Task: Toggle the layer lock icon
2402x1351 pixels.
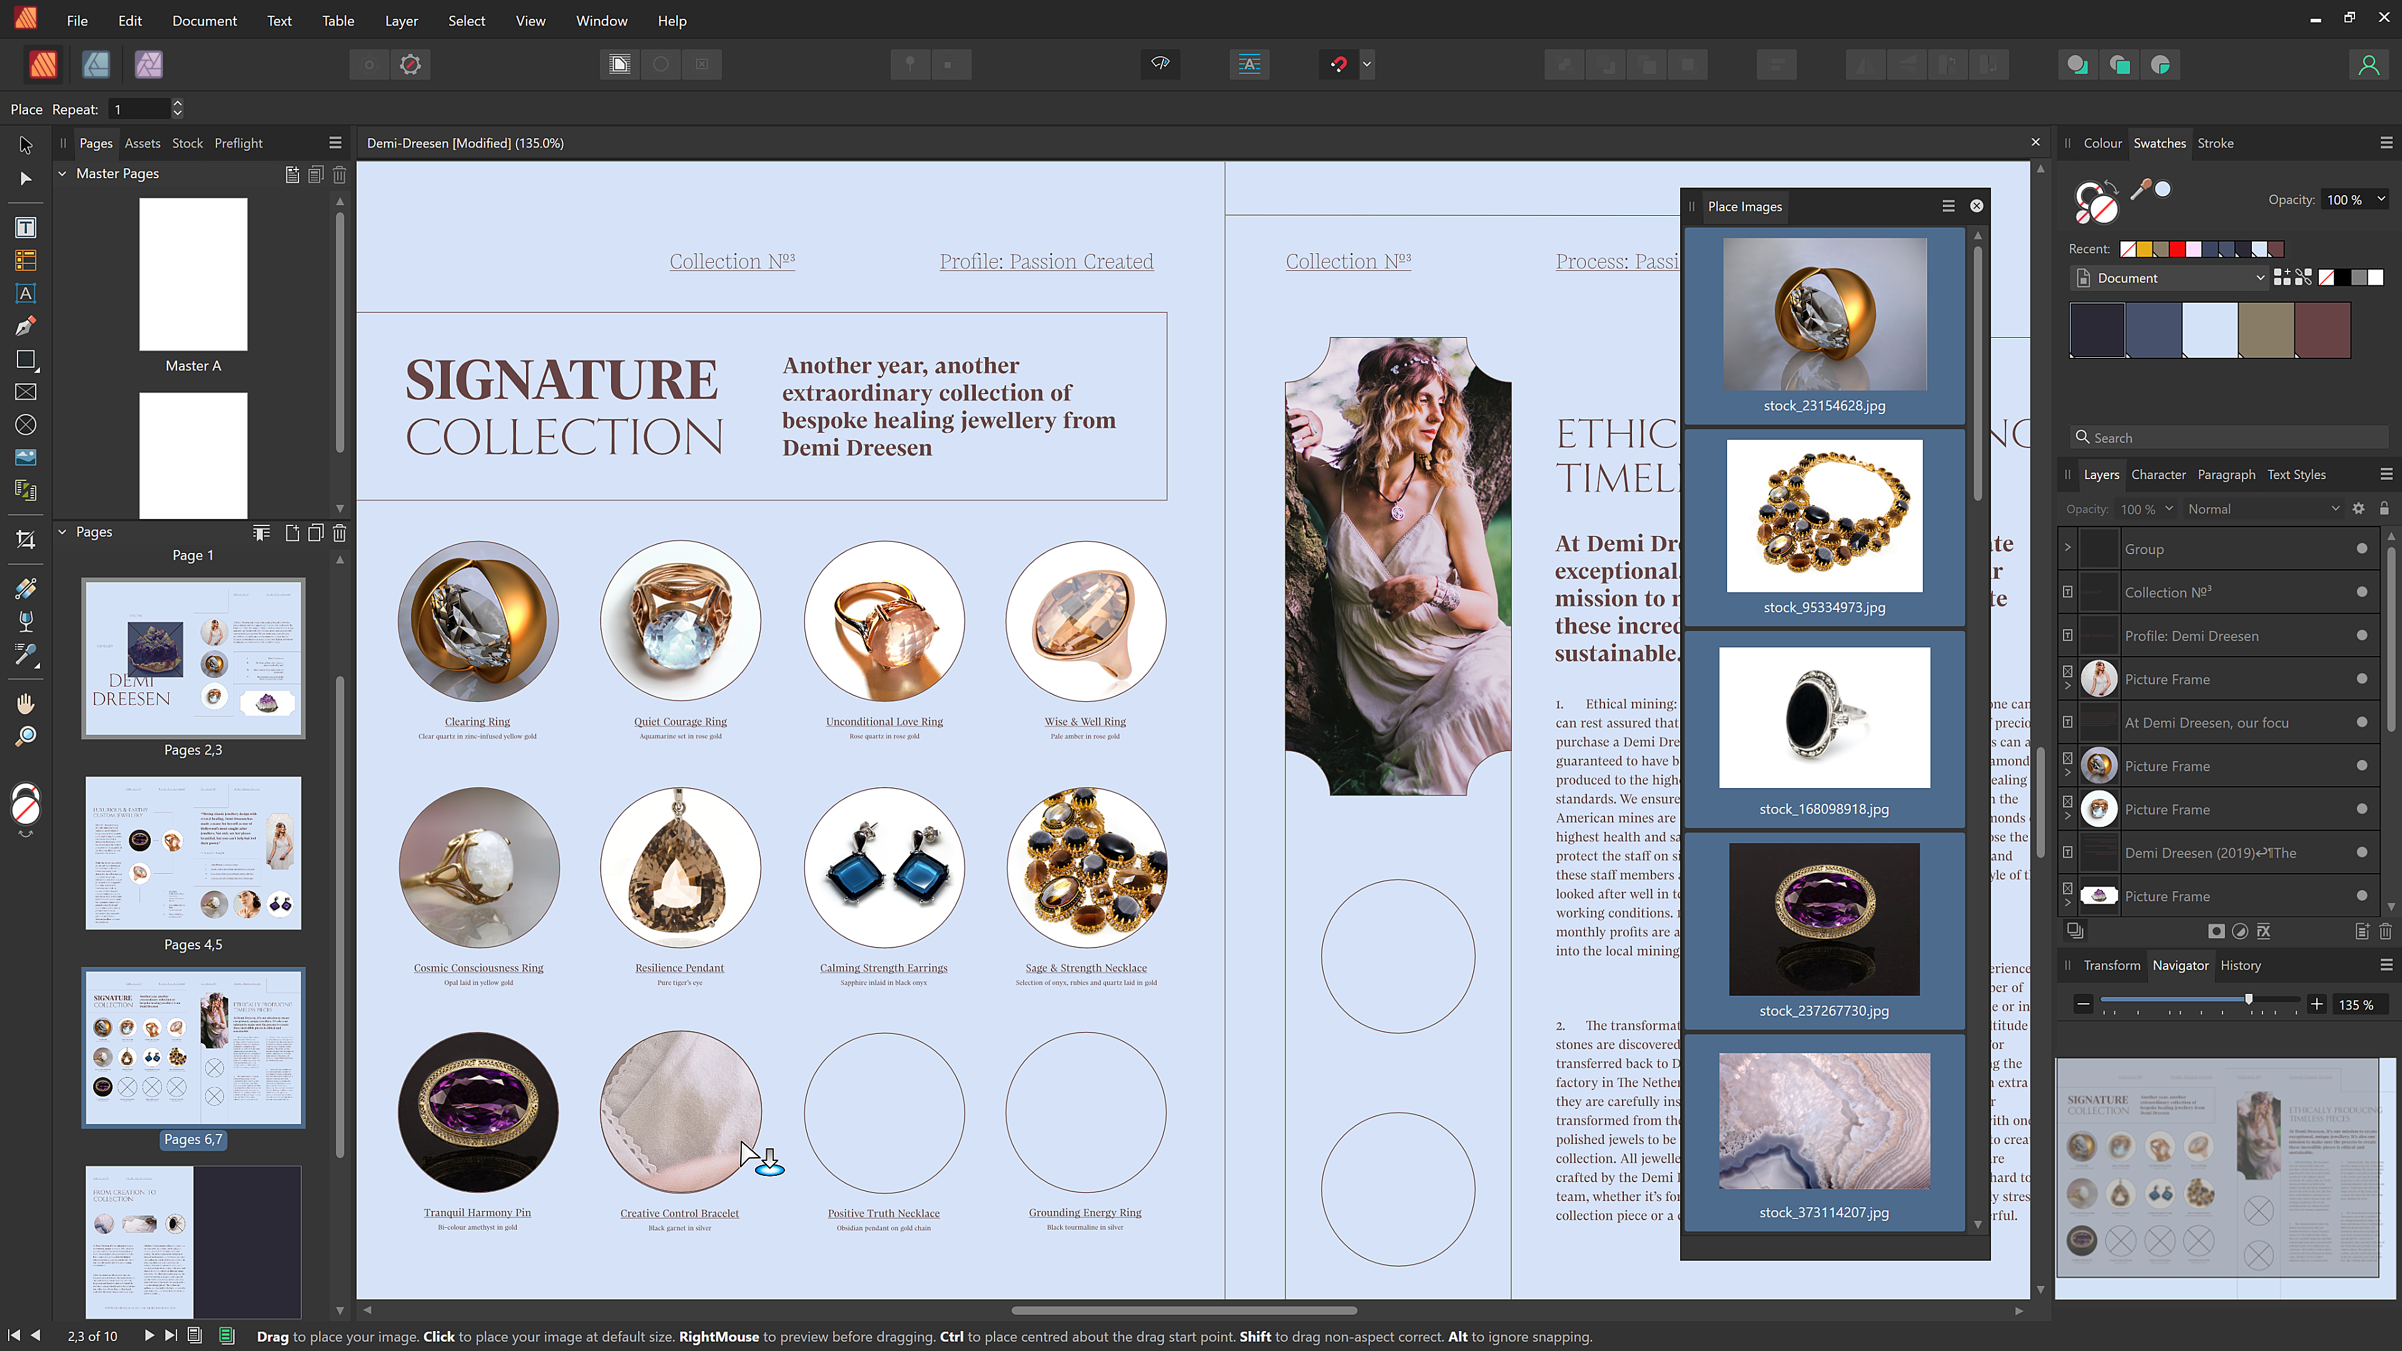Action: coord(2384,509)
